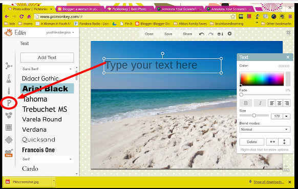Click the browser back arrow
The image size is (298, 189).
click(x=7, y=16)
